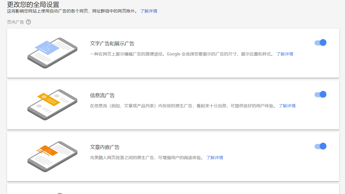The height and width of the screenshot is (194, 345).
Task: Click the 信息流广告 card title
Action: tap(102, 95)
